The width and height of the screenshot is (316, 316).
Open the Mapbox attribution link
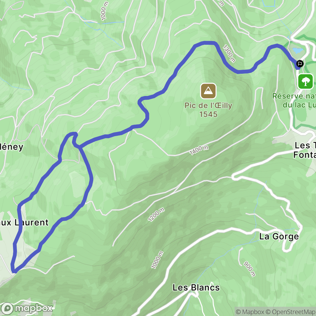coord(252,312)
